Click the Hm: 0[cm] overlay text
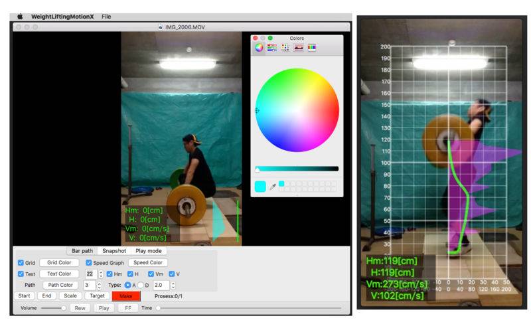 pos(144,210)
